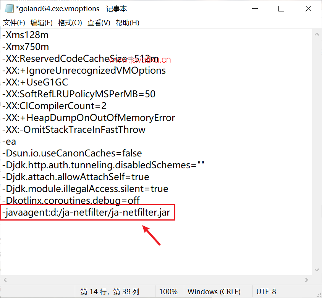
Task: Open the 文件(F) menu
Action: click(x=14, y=23)
